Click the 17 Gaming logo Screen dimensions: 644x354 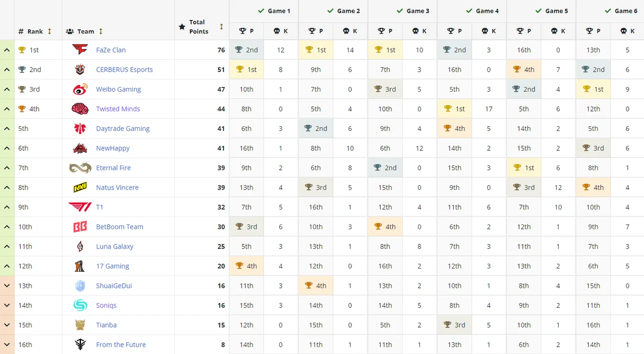pos(80,266)
